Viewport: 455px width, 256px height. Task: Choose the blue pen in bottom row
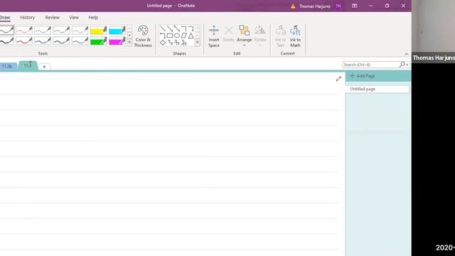pos(43,41)
